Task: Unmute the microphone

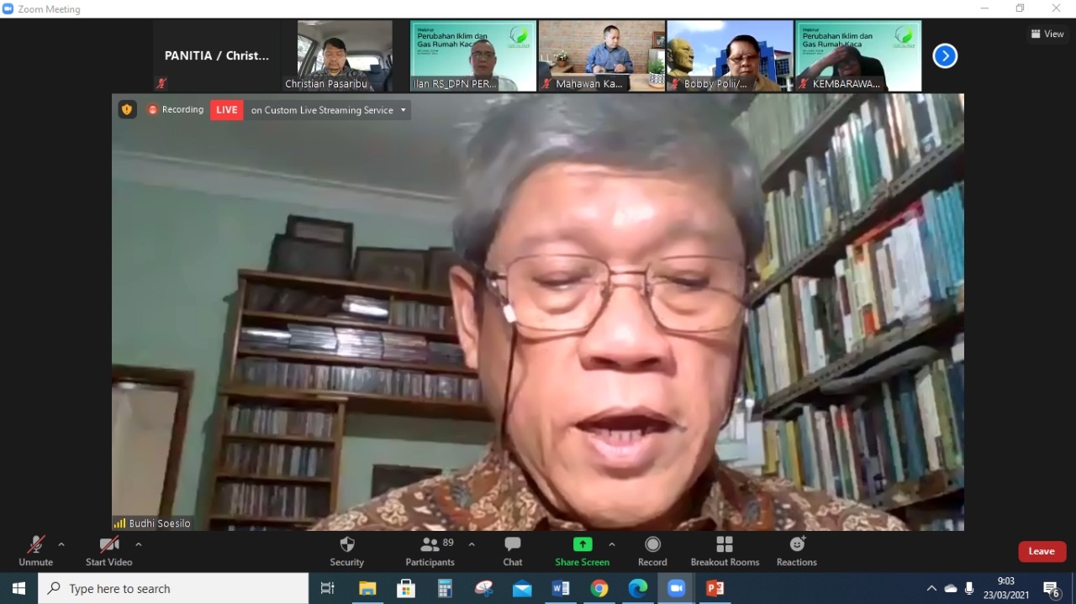Action: click(x=35, y=550)
